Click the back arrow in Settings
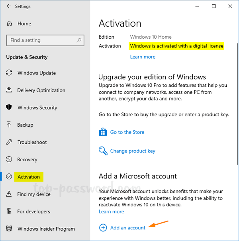This screenshot has width=239, height=241. click(9, 6)
